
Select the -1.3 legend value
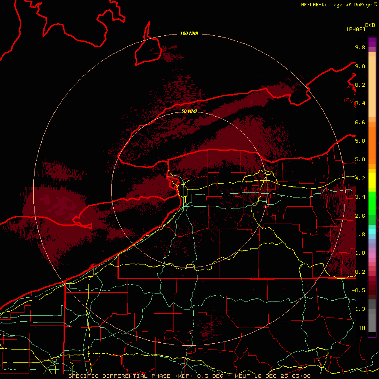click(x=358, y=309)
